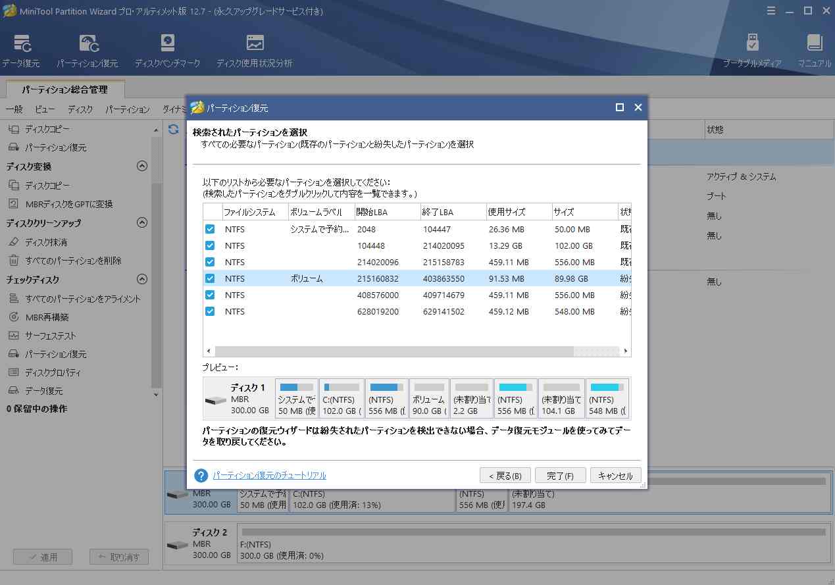
Task: Open the ディスク menu
Action: [x=80, y=109]
